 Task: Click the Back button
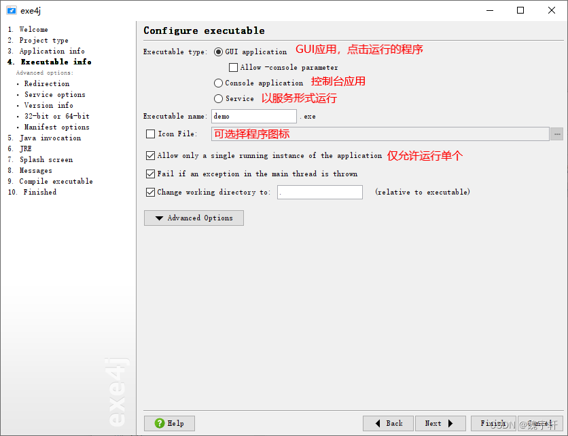click(388, 423)
